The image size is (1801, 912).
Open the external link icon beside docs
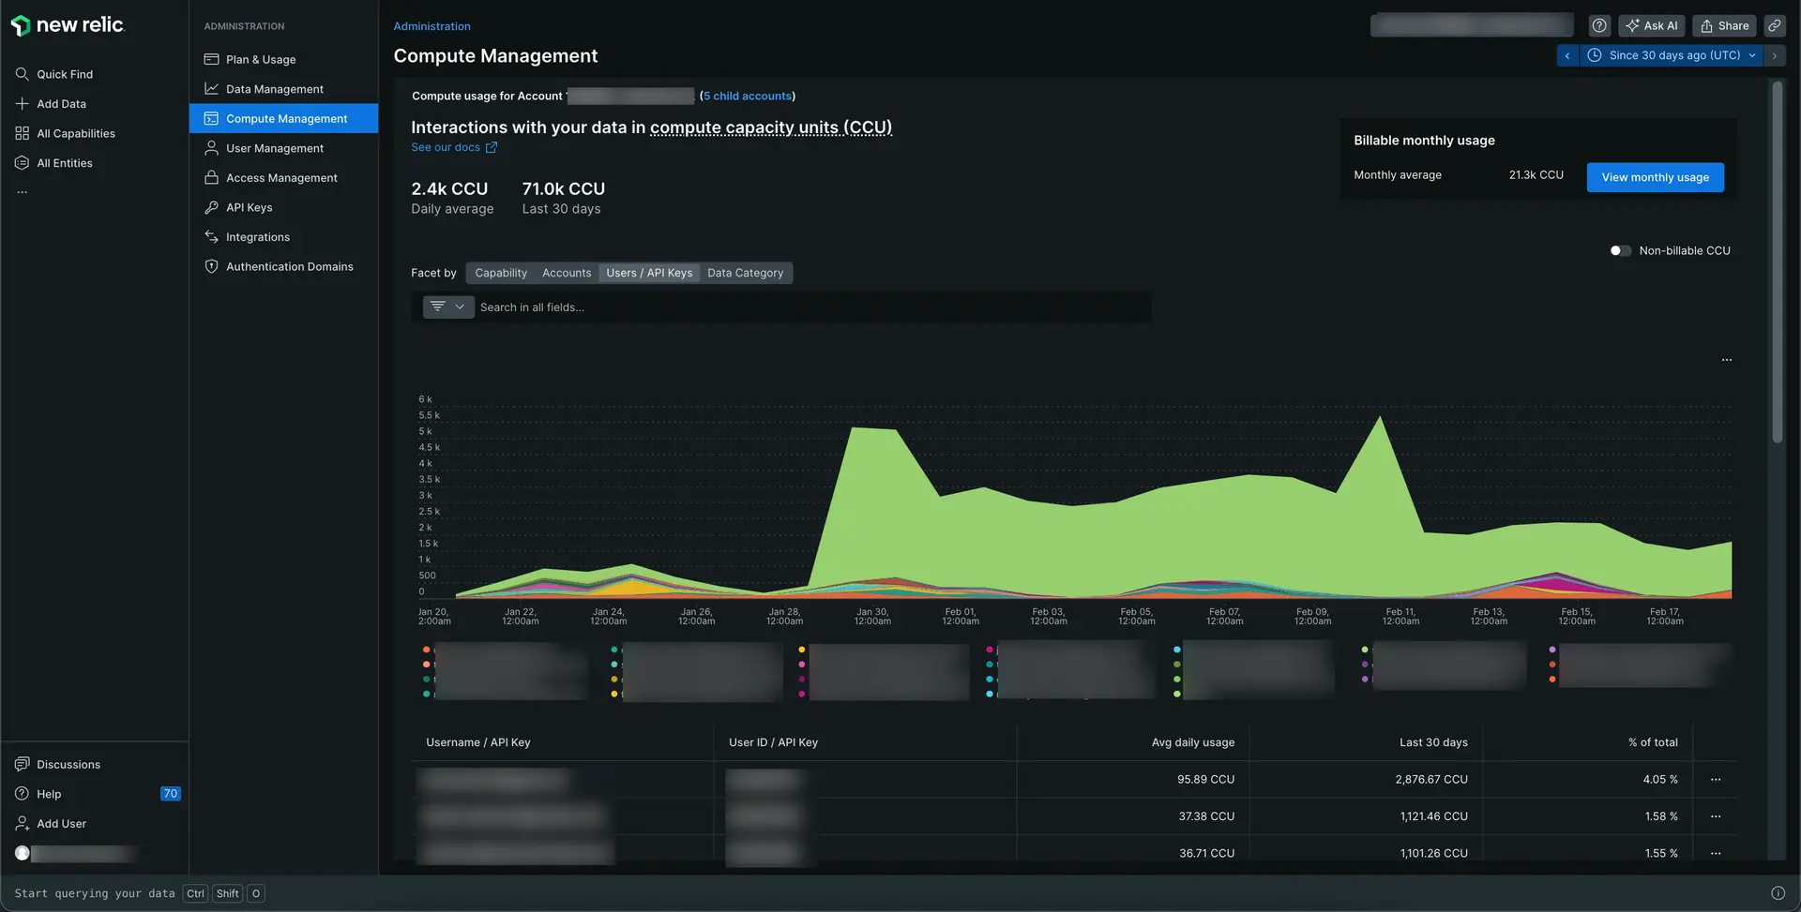(491, 147)
